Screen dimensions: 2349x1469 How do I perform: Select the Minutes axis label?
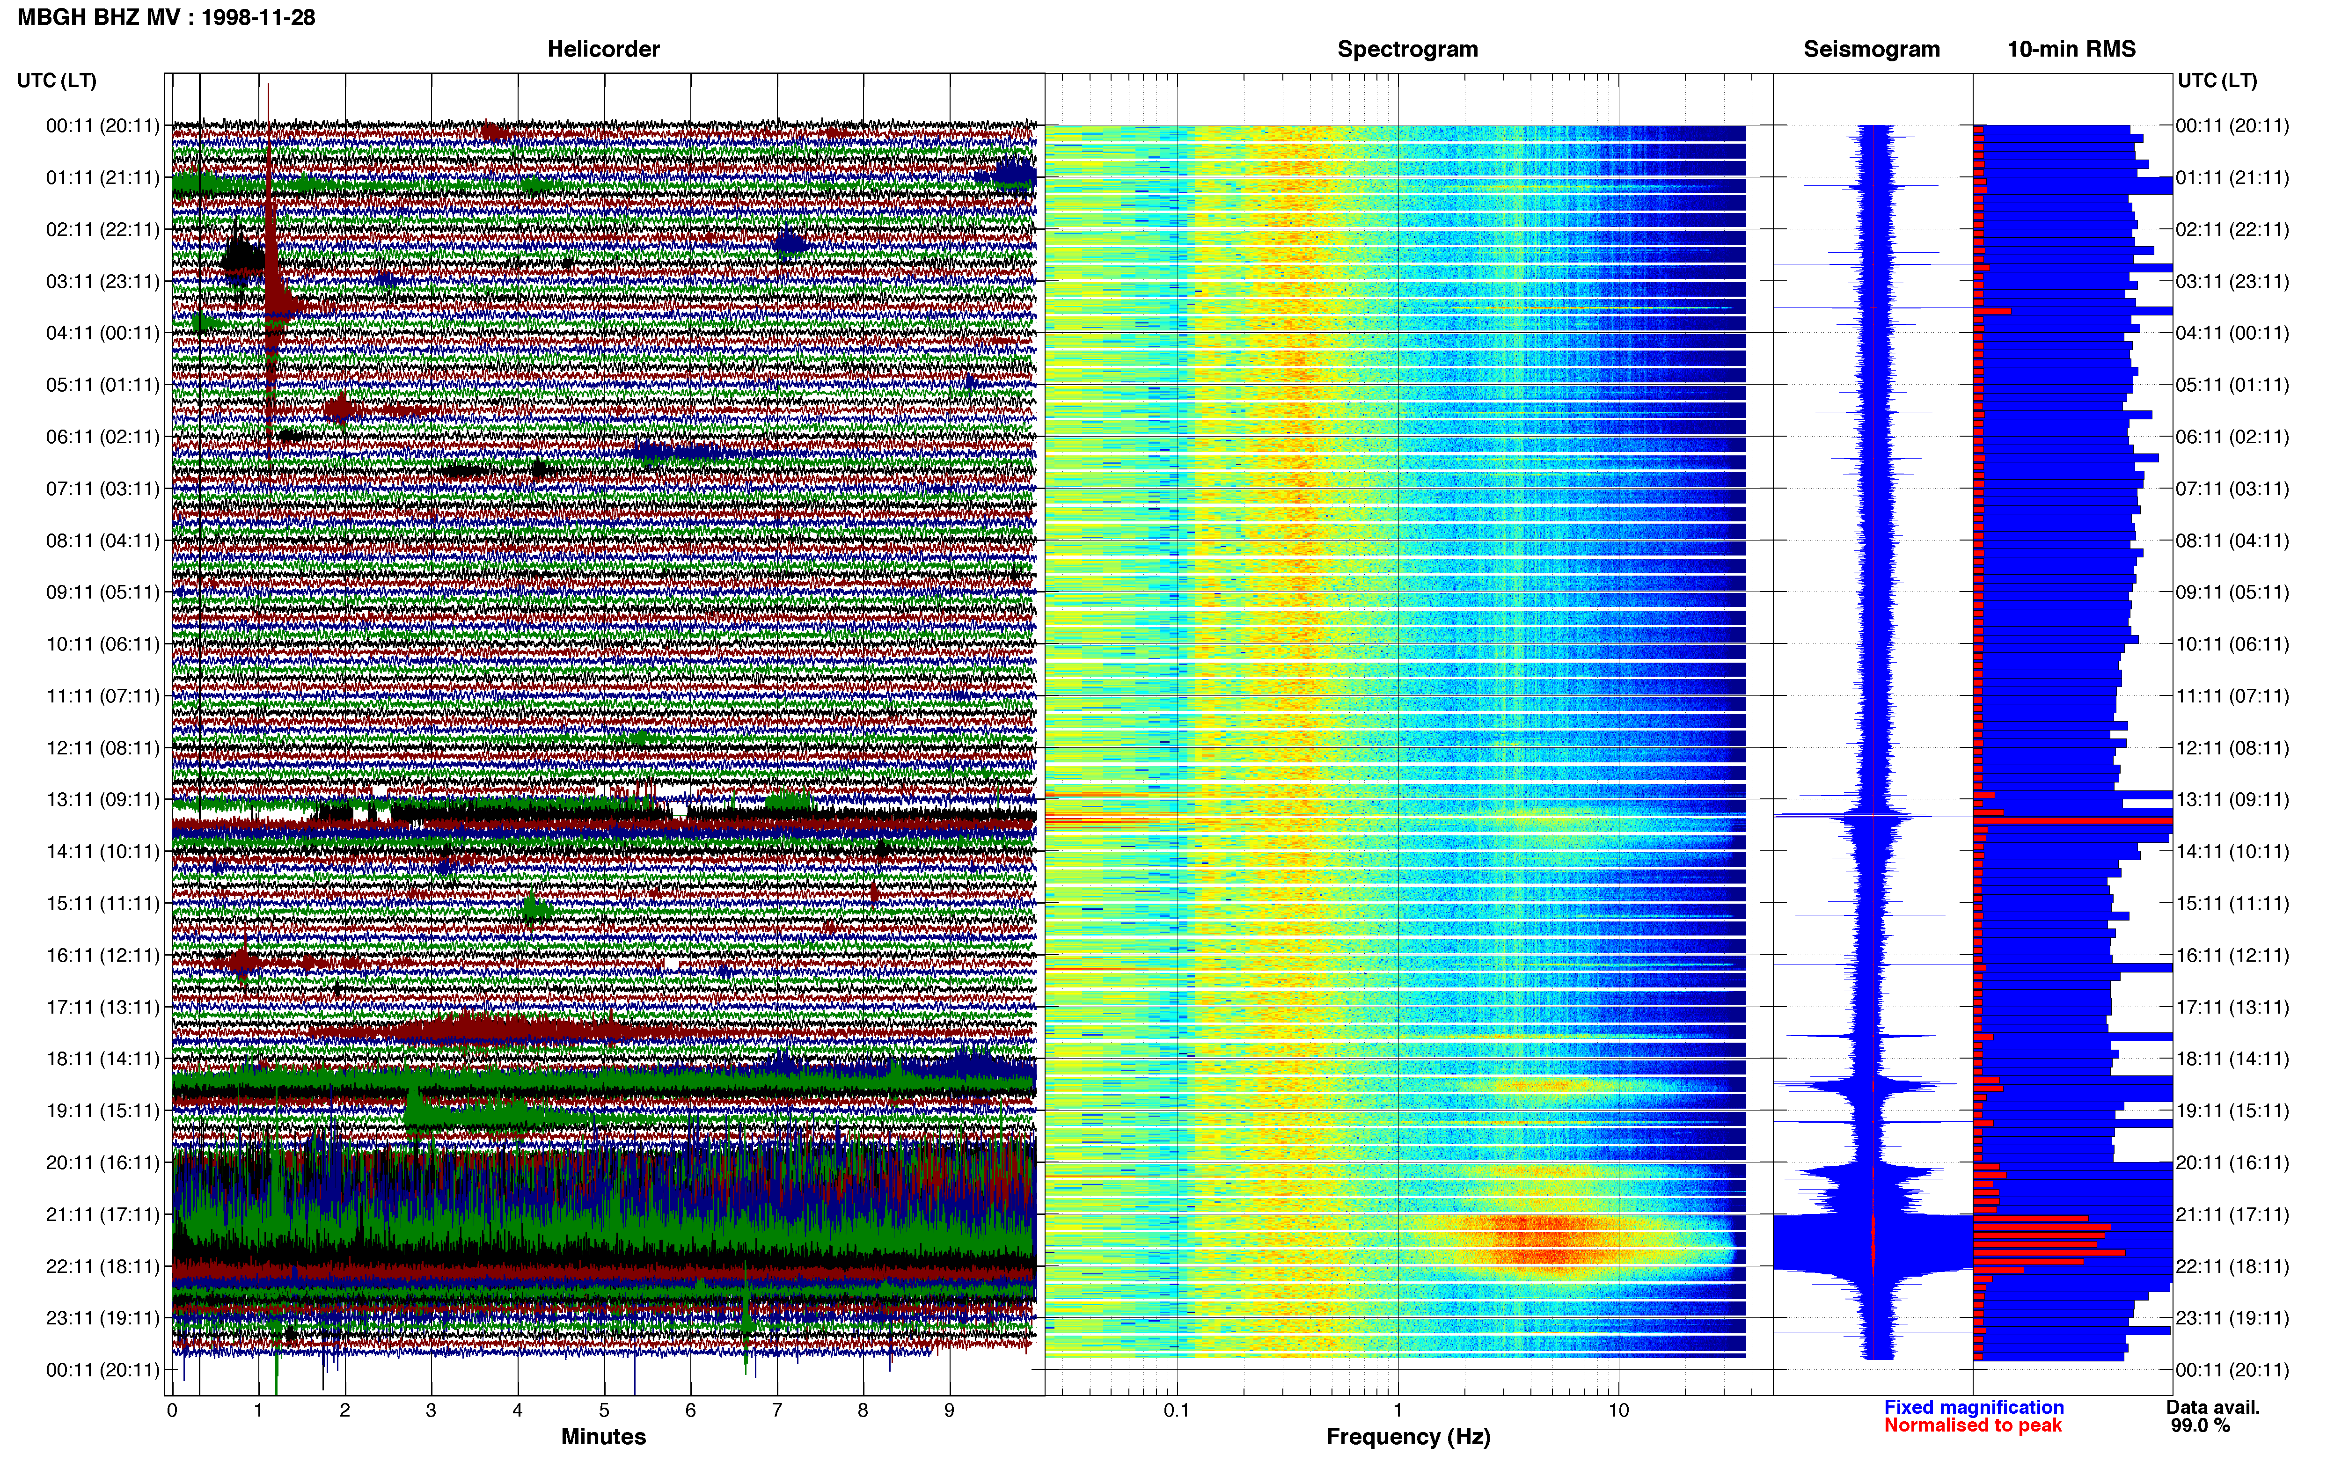[603, 1436]
